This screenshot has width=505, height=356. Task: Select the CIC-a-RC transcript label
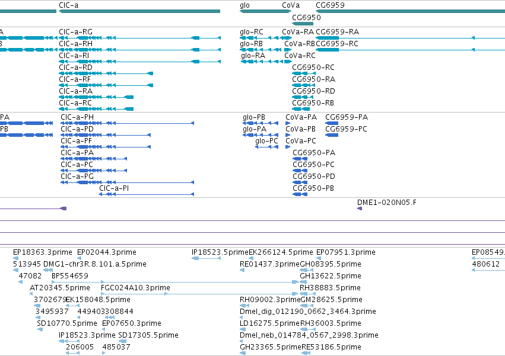pyautogui.click(x=75, y=103)
